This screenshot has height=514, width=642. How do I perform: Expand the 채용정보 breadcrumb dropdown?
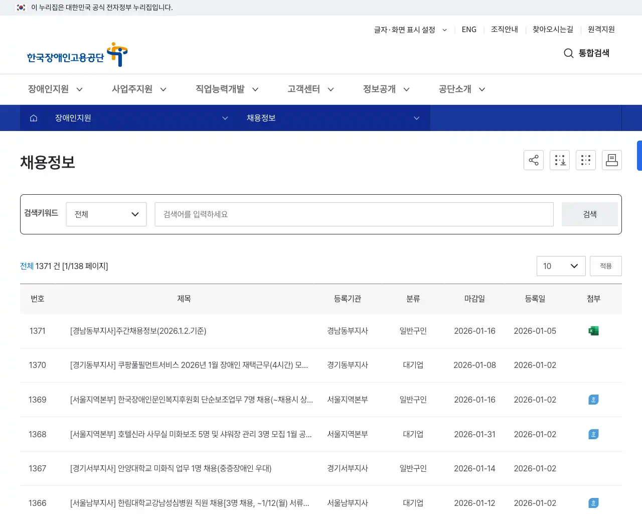pyautogui.click(x=416, y=118)
